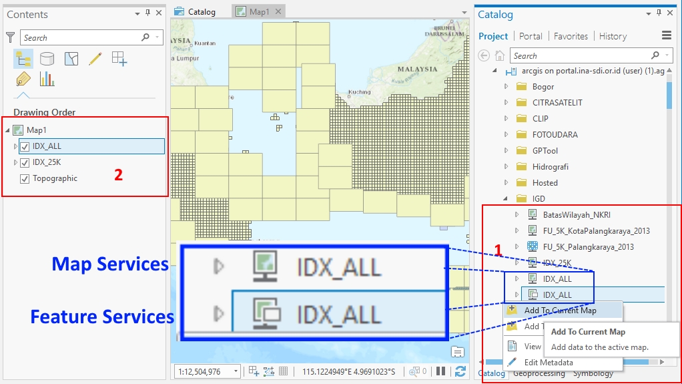Image resolution: width=682 pixels, height=384 pixels.
Task: Click the grid table icon in status bar
Action: coord(284,371)
